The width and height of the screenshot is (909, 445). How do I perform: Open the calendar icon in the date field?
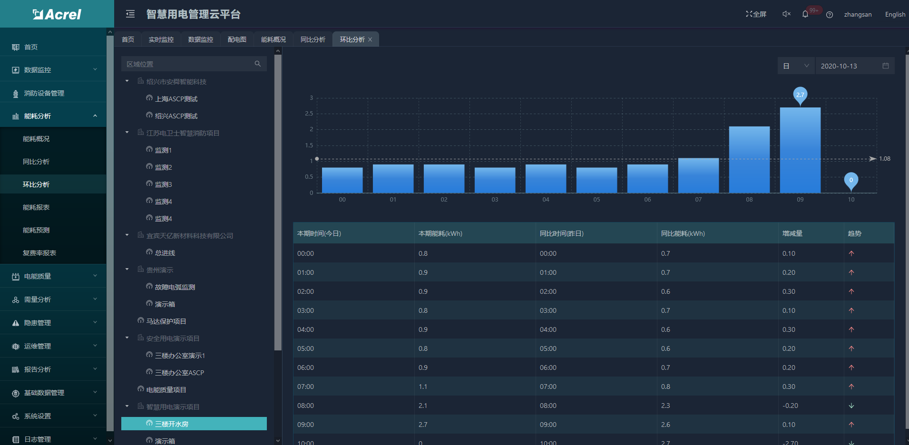pyautogui.click(x=886, y=66)
